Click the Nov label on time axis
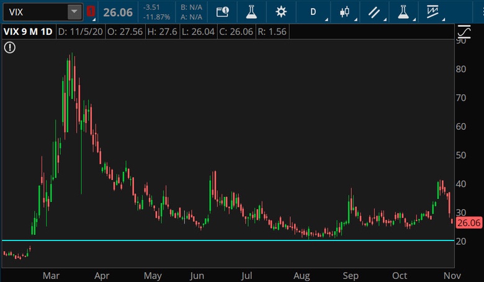The height and width of the screenshot is (282, 484). click(x=452, y=276)
